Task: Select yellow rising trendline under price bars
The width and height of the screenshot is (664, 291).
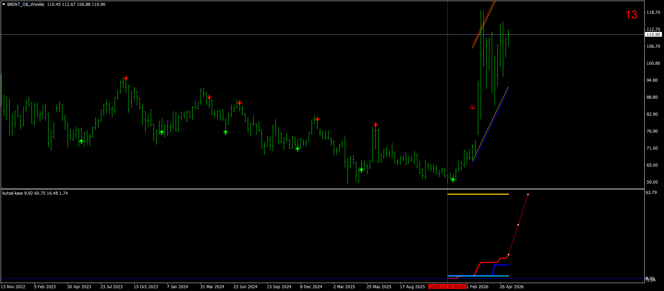Action: (x=490, y=123)
